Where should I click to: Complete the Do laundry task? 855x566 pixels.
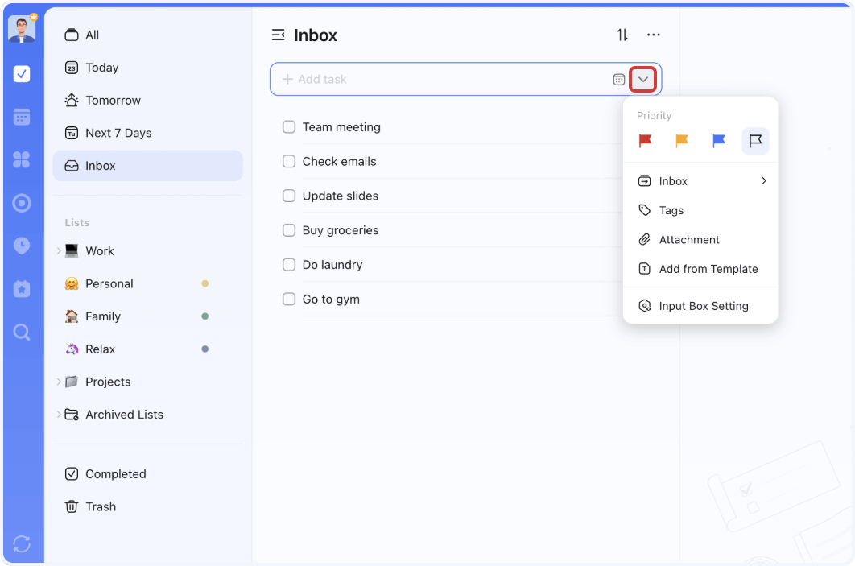pyautogui.click(x=289, y=264)
